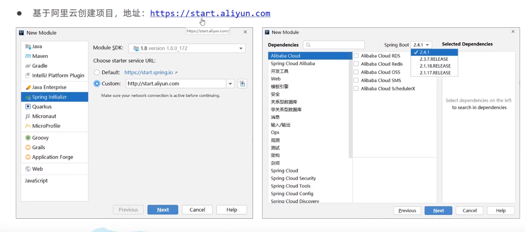The image size is (525, 232).
Task: Choose version 2.1.17.RELEASE
Action: pyautogui.click(x=434, y=72)
